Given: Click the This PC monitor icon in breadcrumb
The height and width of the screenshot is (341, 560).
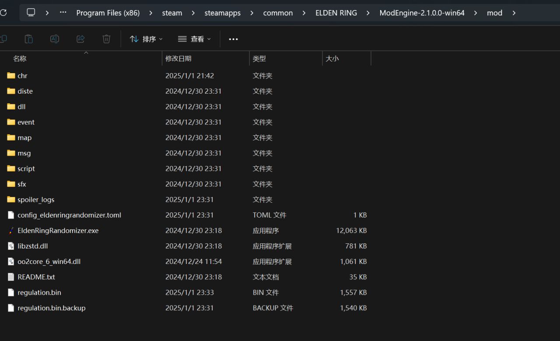Looking at the screenshot, I should pyautogui.click(x=31, y=13).
